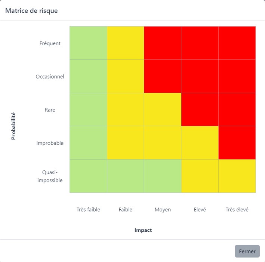The height and width of the screenshot is (262, 265).
Task: Select the green Quasi-impossible / Très faible cell
Action: click(x=88, y=176)
